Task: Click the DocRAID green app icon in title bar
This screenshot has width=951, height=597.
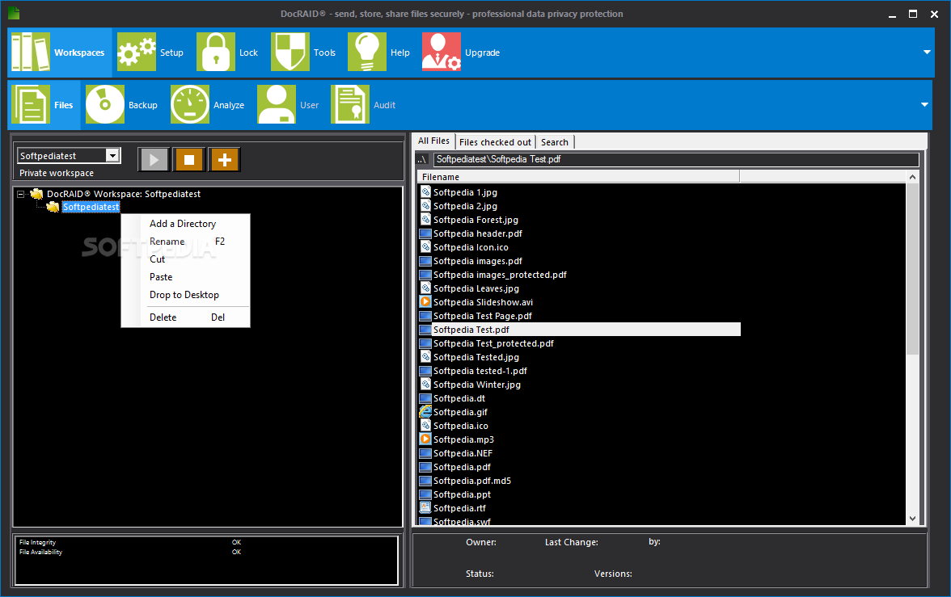Action: 14,14
